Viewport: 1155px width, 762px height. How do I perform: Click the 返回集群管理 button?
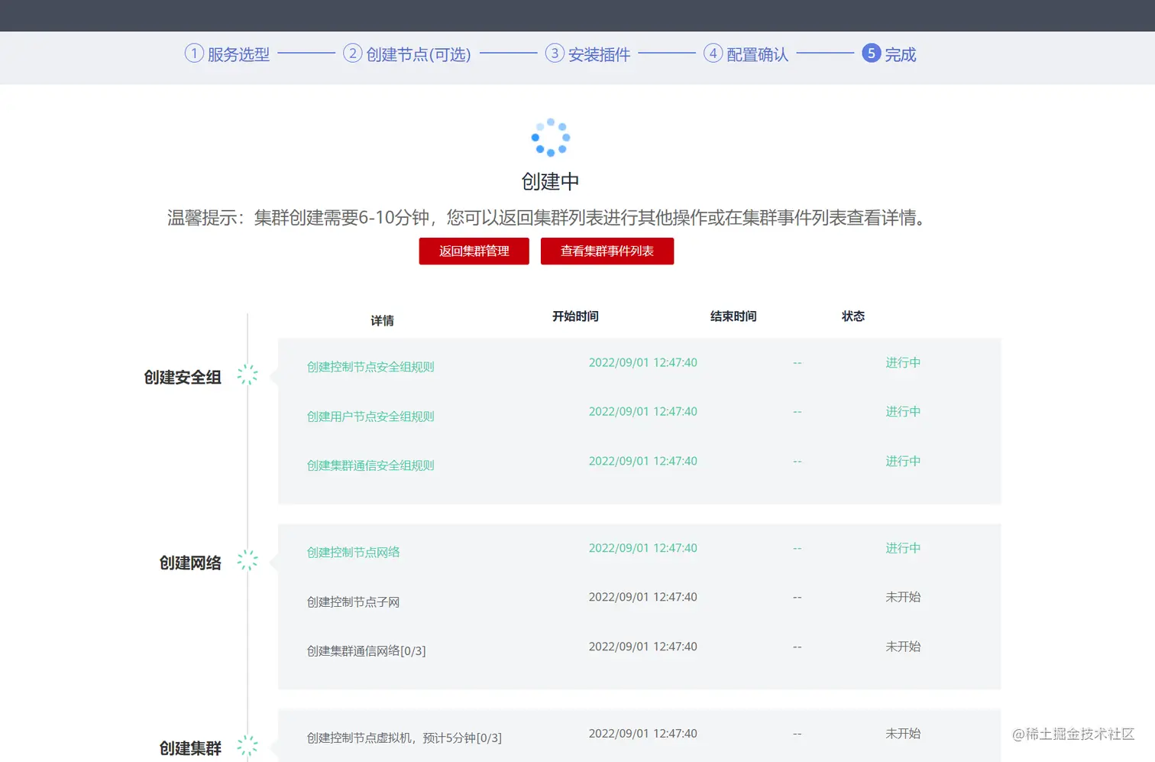[474, 251]
